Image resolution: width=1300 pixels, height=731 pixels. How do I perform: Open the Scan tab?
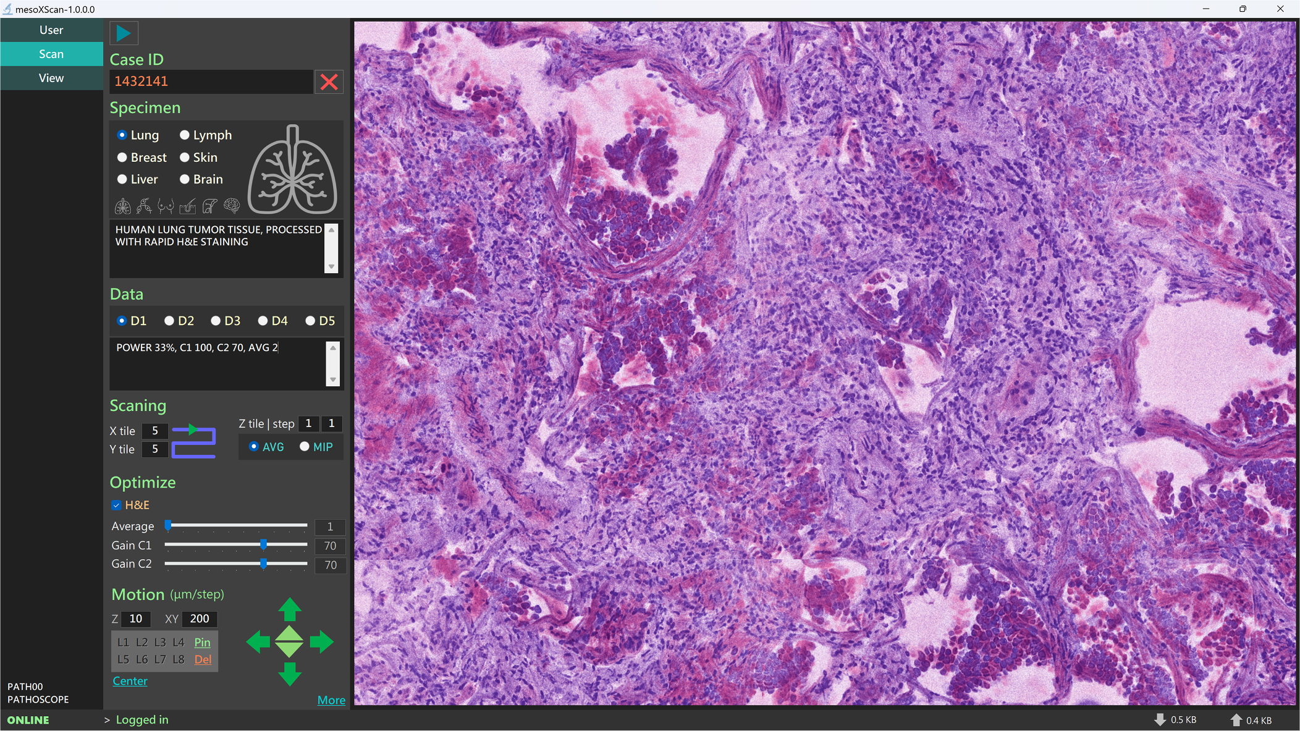51,54
